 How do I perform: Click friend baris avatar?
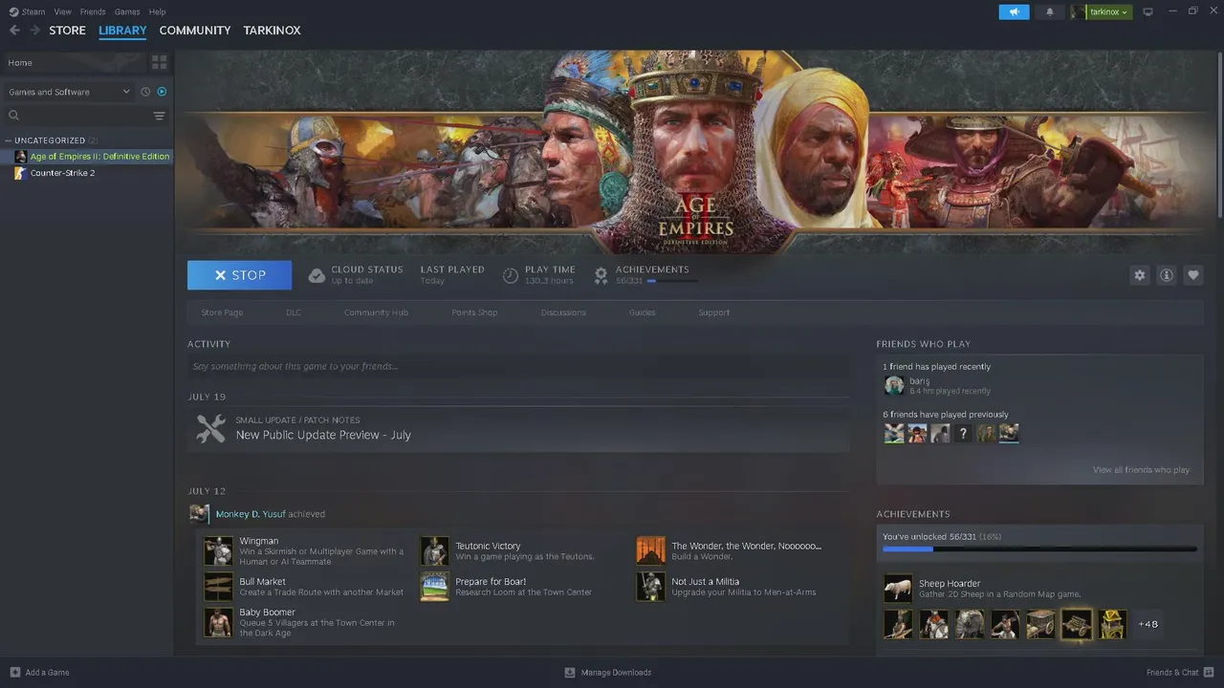894,385
